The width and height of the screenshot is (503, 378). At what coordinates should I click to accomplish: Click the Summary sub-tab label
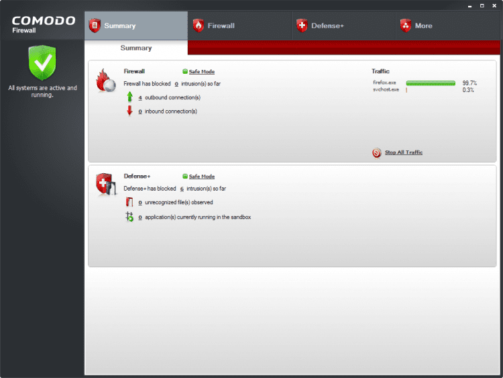coord(136,48)
